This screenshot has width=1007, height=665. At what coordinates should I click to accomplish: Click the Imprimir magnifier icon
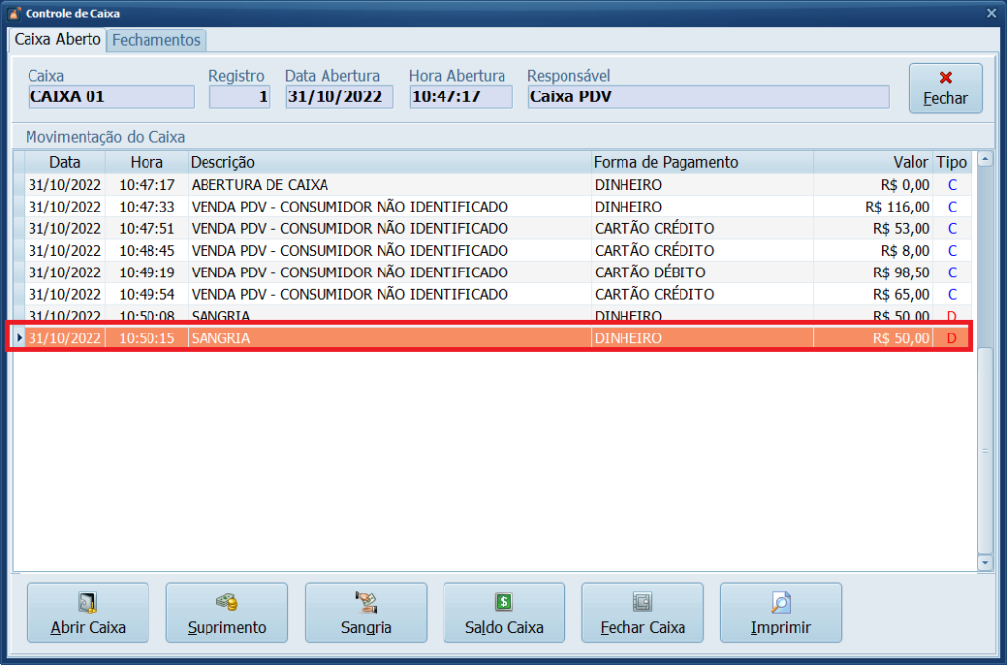point(781,602)
